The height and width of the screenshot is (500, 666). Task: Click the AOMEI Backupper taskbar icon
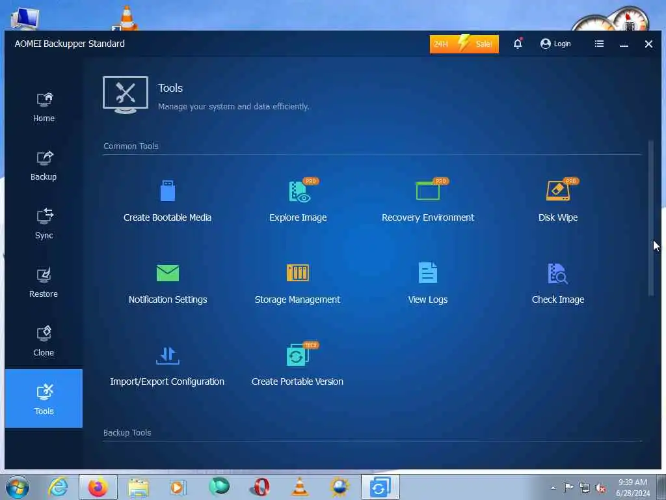click(380, 487)
